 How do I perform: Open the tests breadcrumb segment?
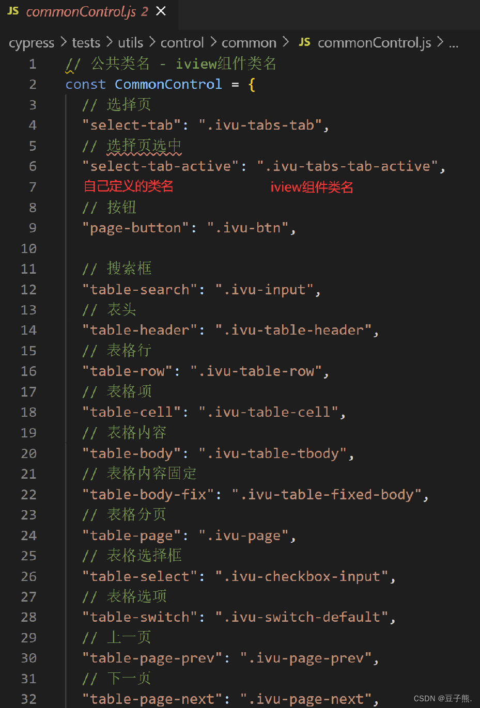point(86,43)
